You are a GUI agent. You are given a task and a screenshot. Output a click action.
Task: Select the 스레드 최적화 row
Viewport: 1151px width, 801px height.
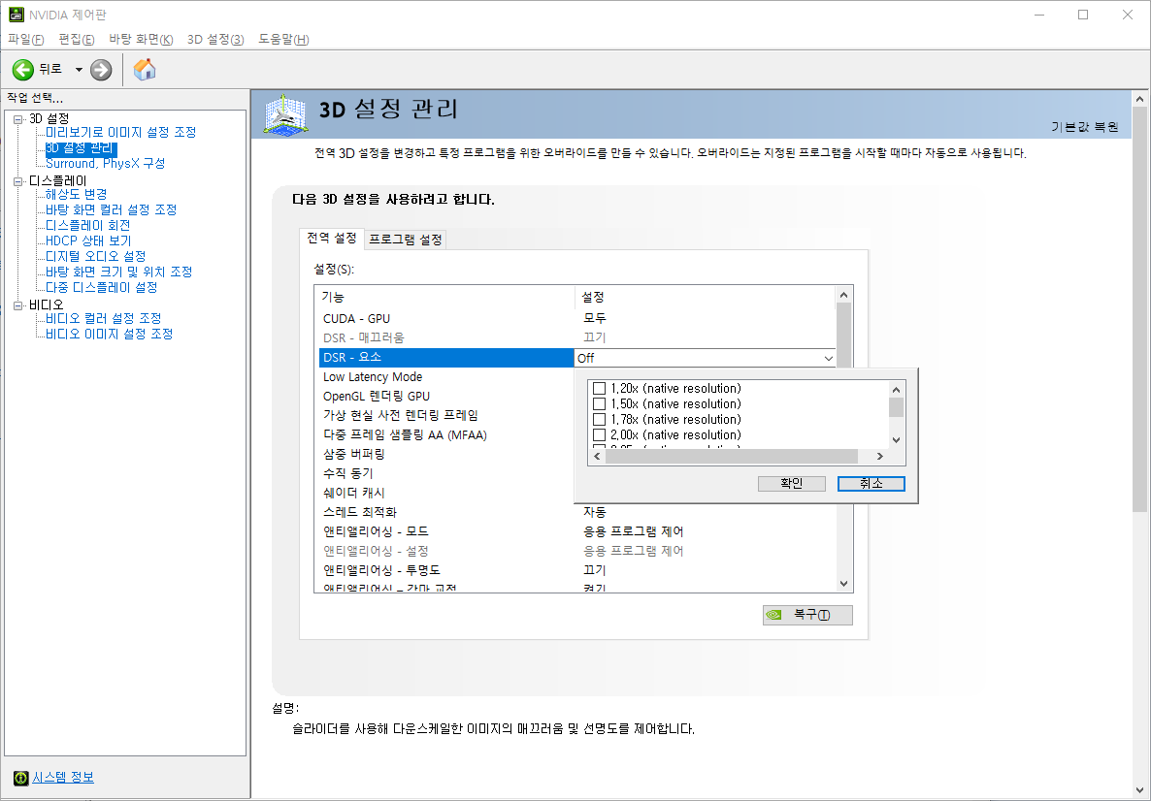tap(577, 512)
